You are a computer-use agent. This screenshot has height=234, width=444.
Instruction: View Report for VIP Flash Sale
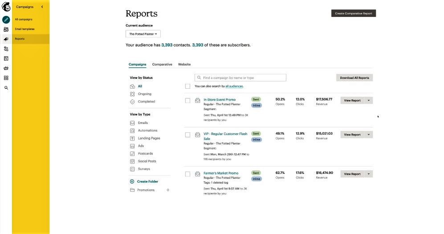point(352,135)
